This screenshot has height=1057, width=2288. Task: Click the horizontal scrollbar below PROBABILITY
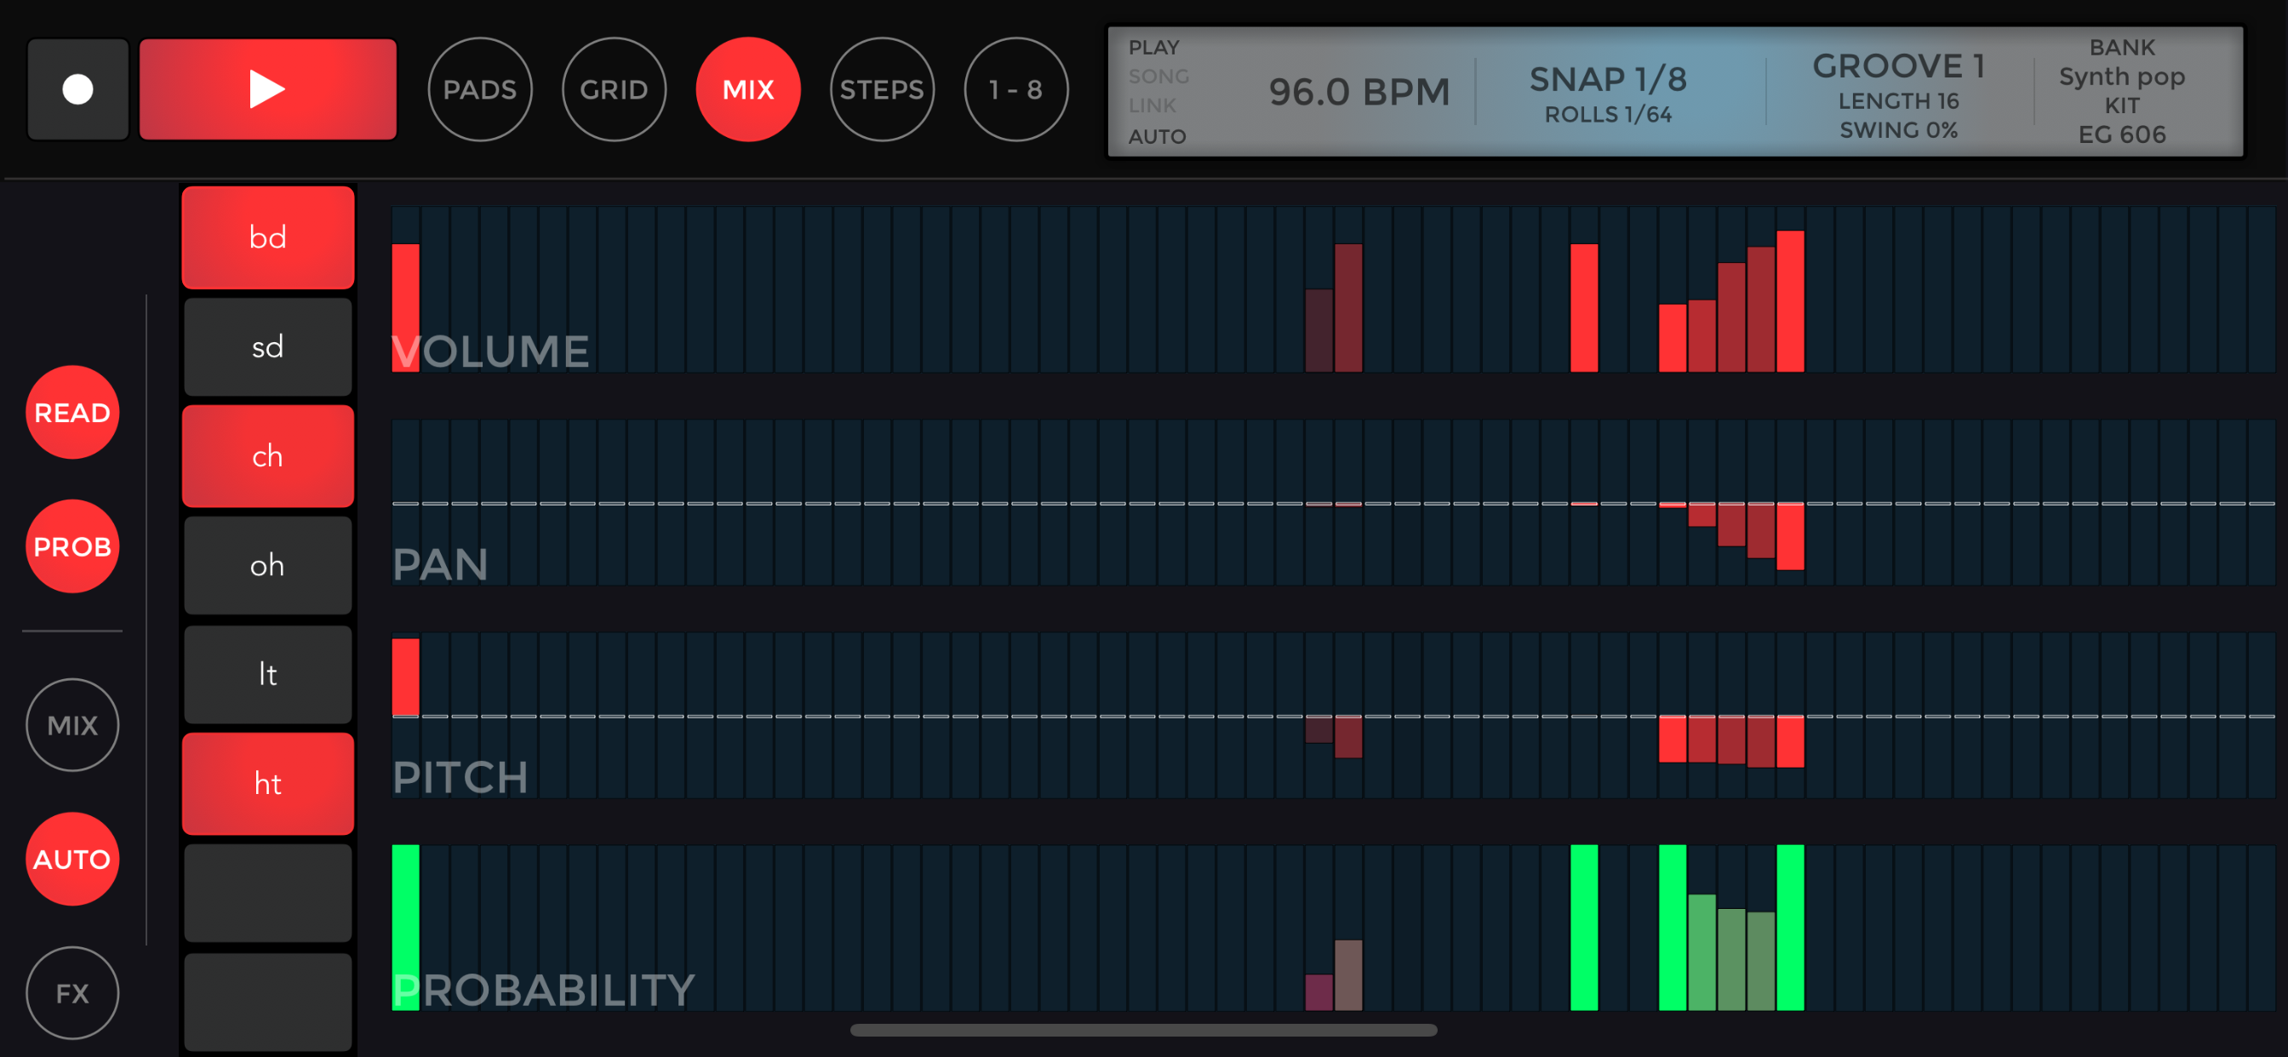click(x=1143, y=1031)
